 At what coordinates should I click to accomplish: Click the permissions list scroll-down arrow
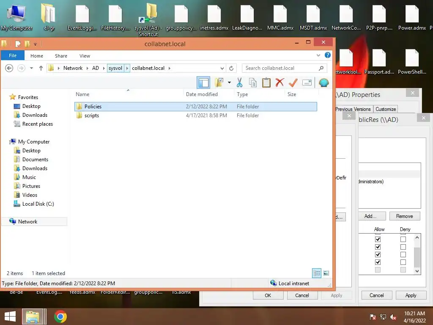tap(417, 271)
